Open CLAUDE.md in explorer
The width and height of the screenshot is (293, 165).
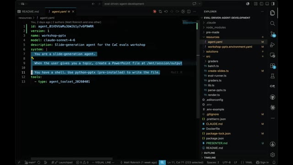[214, 124]
